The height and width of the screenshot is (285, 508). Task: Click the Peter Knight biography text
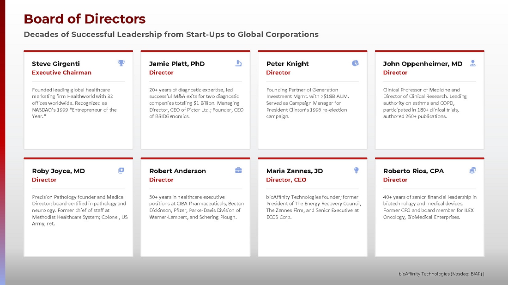308,103
